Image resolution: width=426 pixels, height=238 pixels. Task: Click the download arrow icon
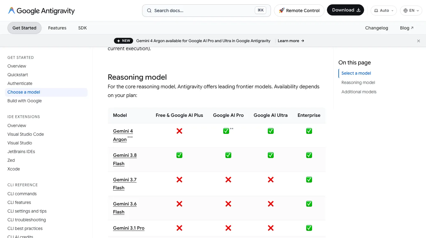[359, 10]
